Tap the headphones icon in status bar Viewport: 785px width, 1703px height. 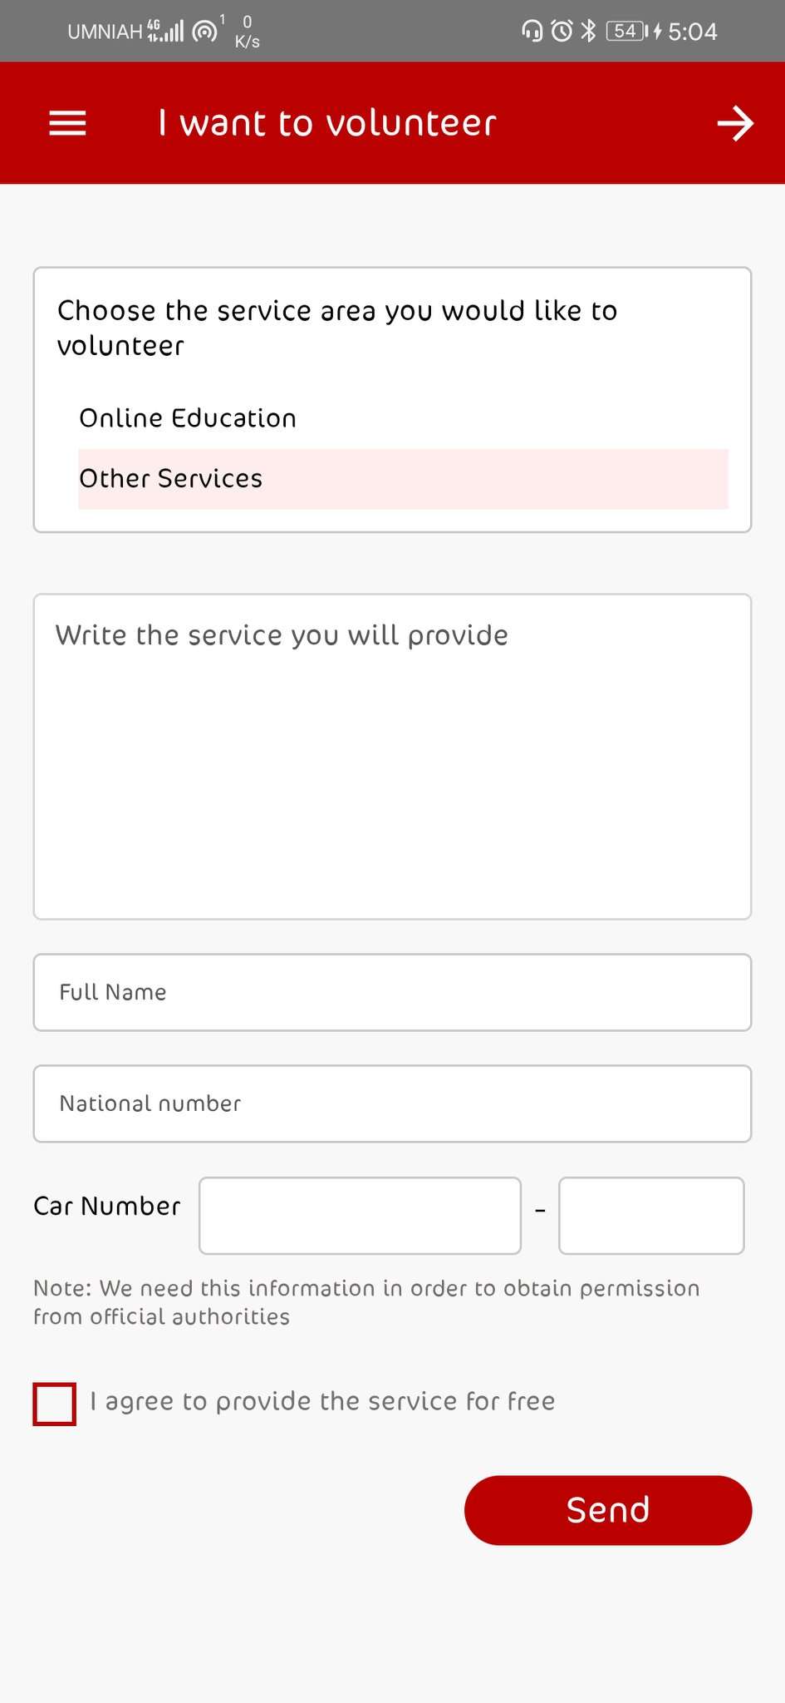(x=531, y=30)
